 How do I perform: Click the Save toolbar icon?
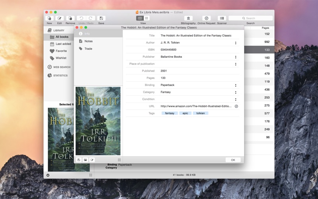point(101,18)
